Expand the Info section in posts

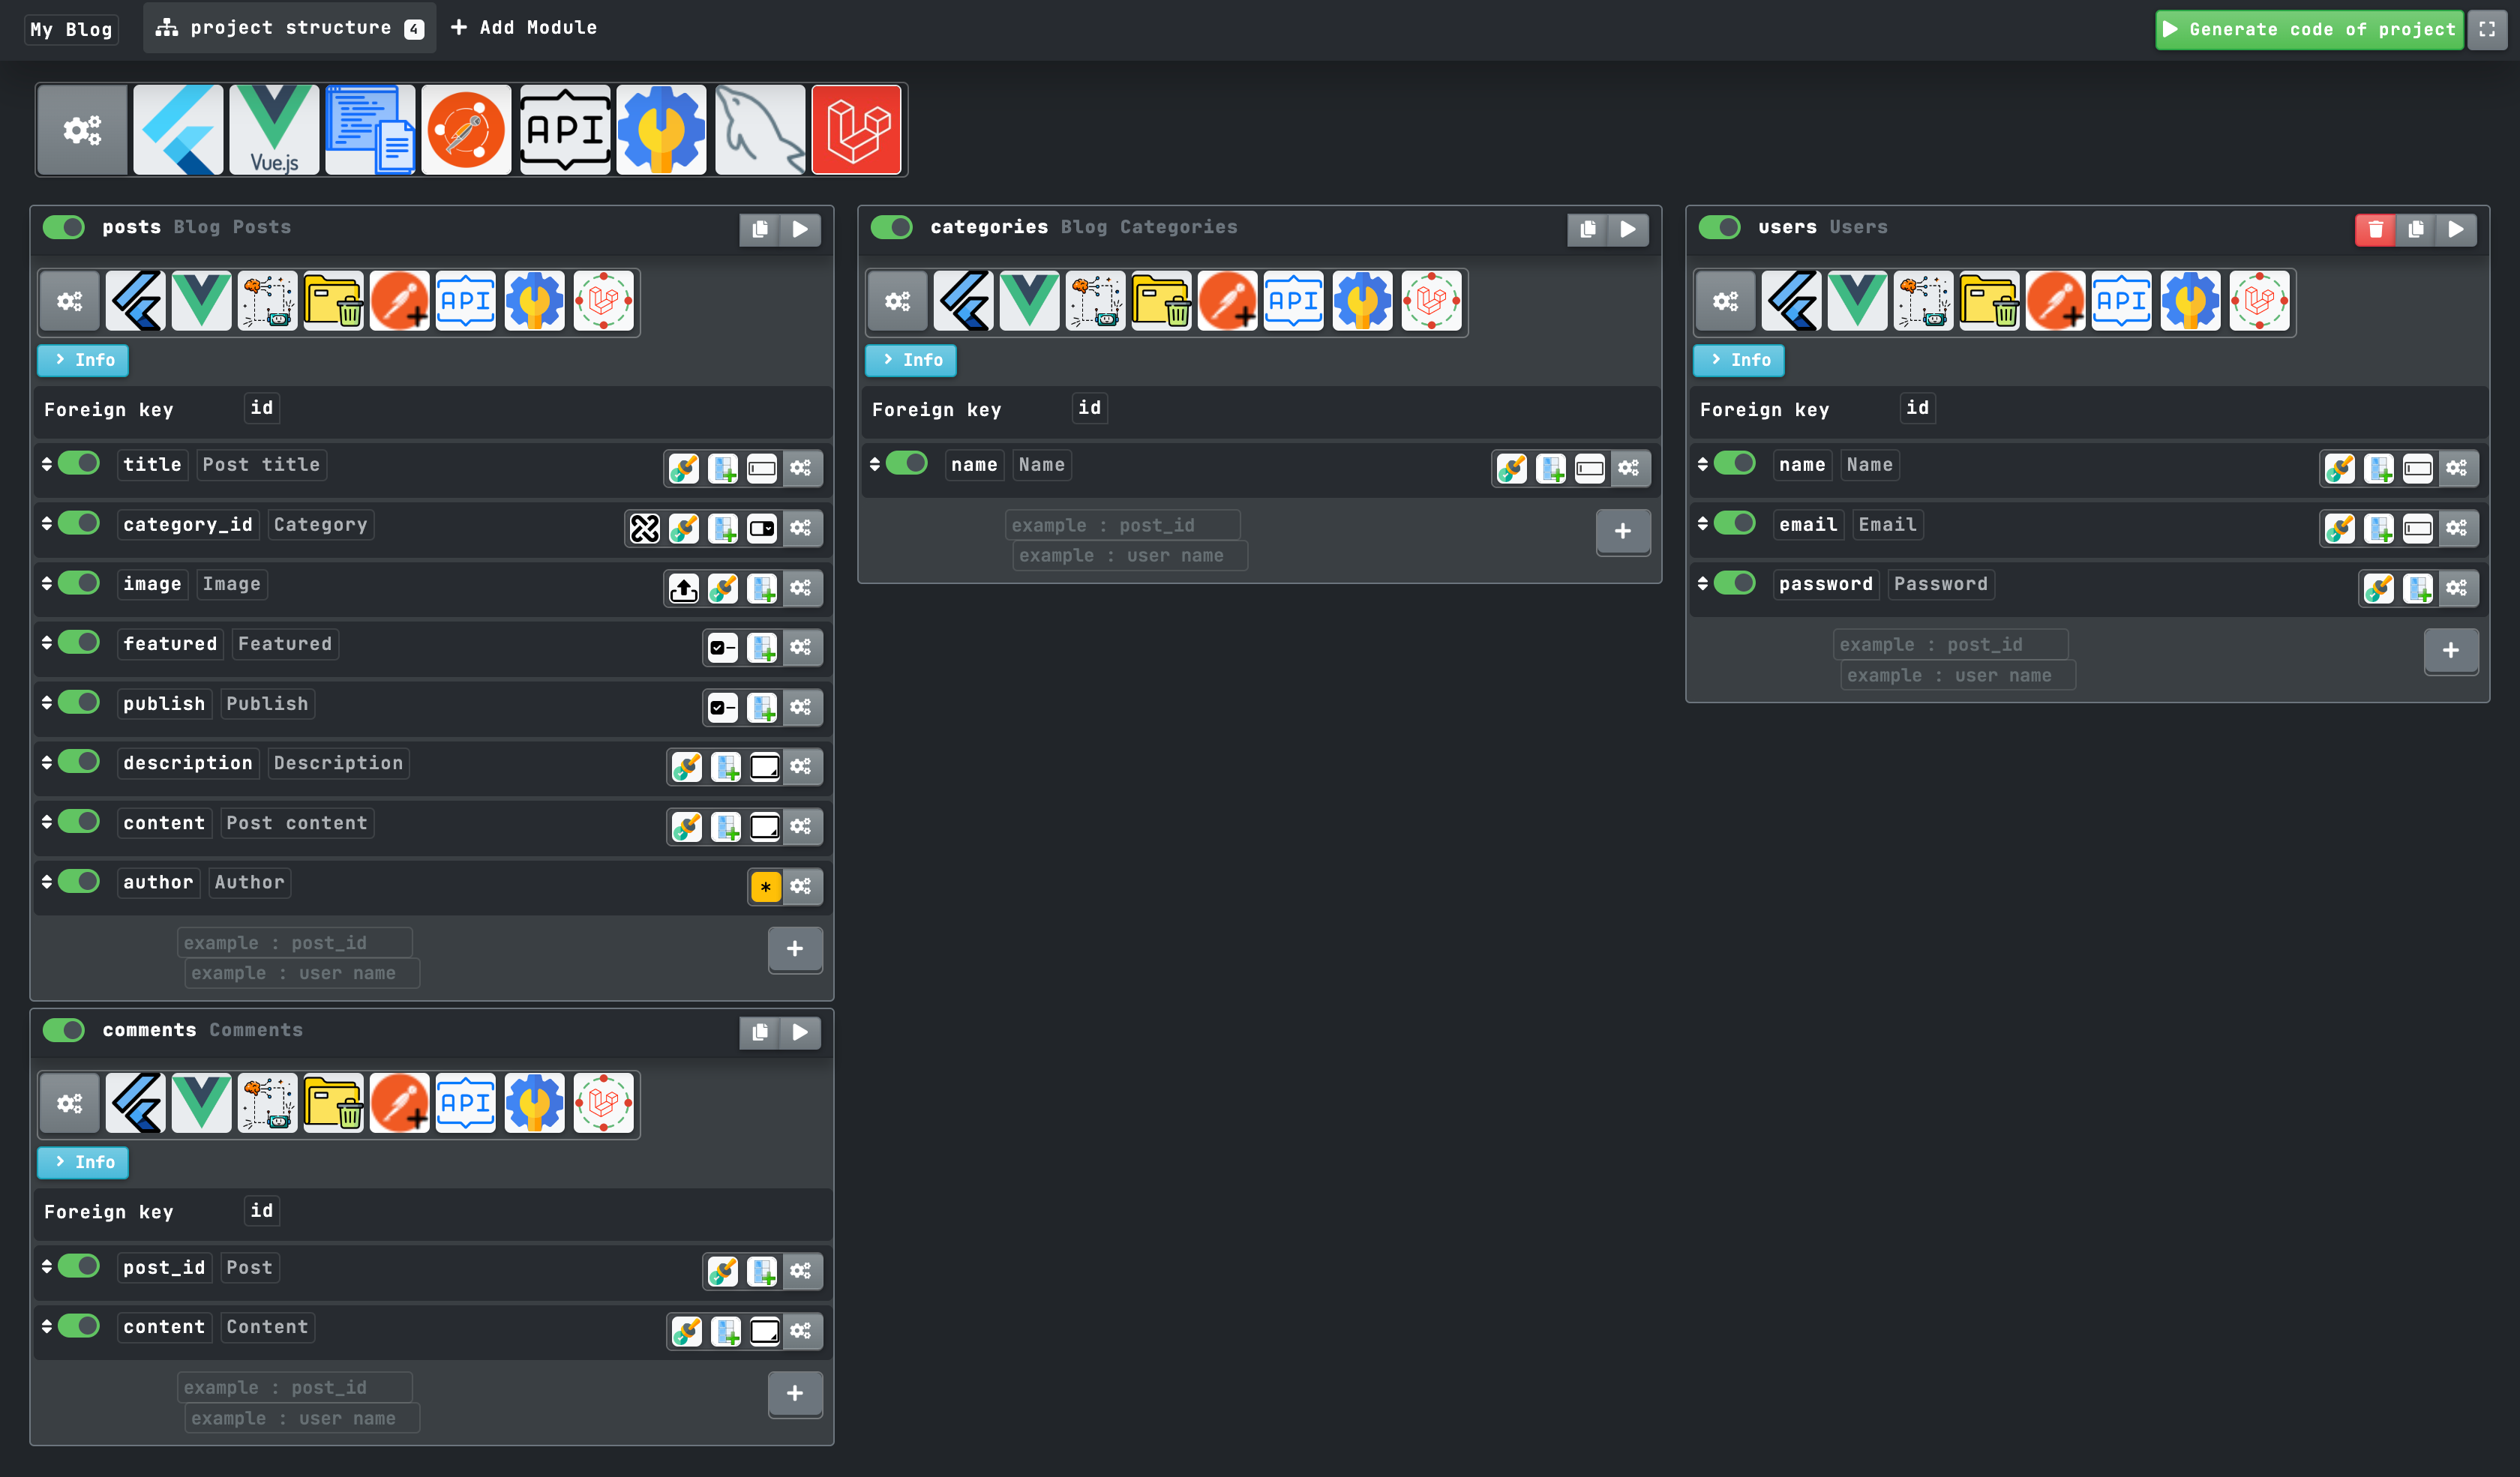[x=83, y=360]
